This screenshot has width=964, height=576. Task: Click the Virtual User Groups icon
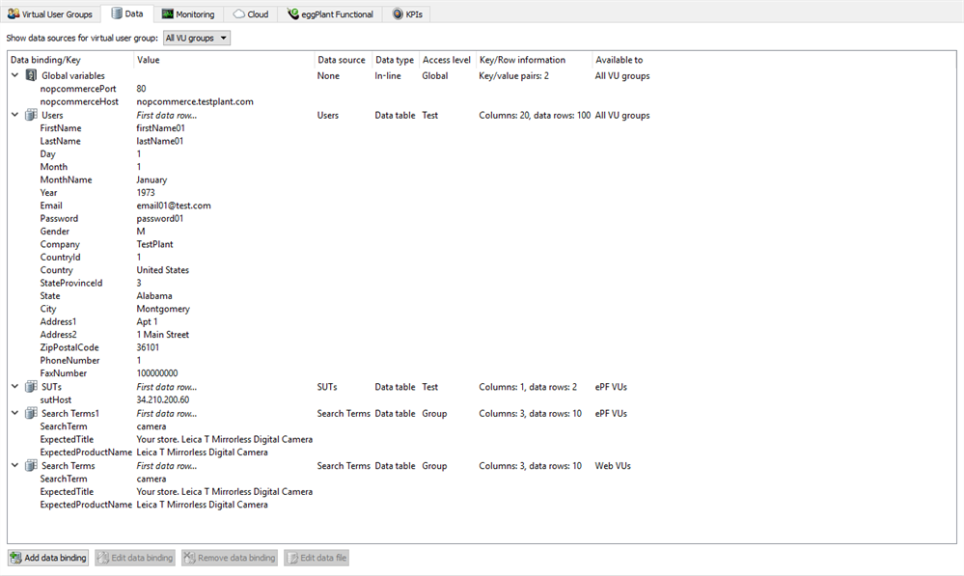(14, 14)
